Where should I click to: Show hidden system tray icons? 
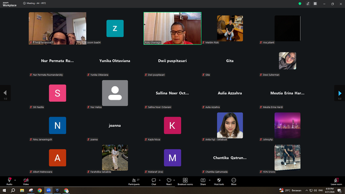[x=307, y=190]
